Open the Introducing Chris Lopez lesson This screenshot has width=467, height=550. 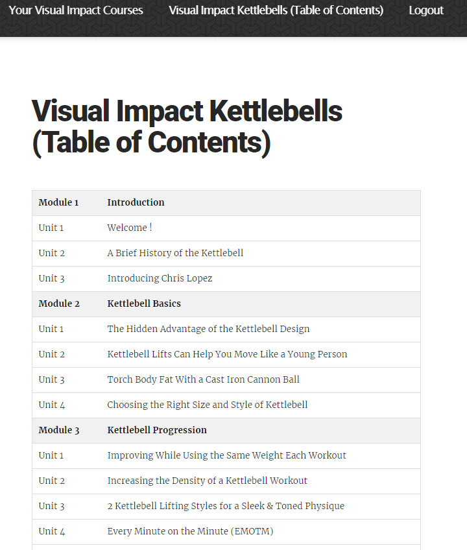(x=160, y=278)
